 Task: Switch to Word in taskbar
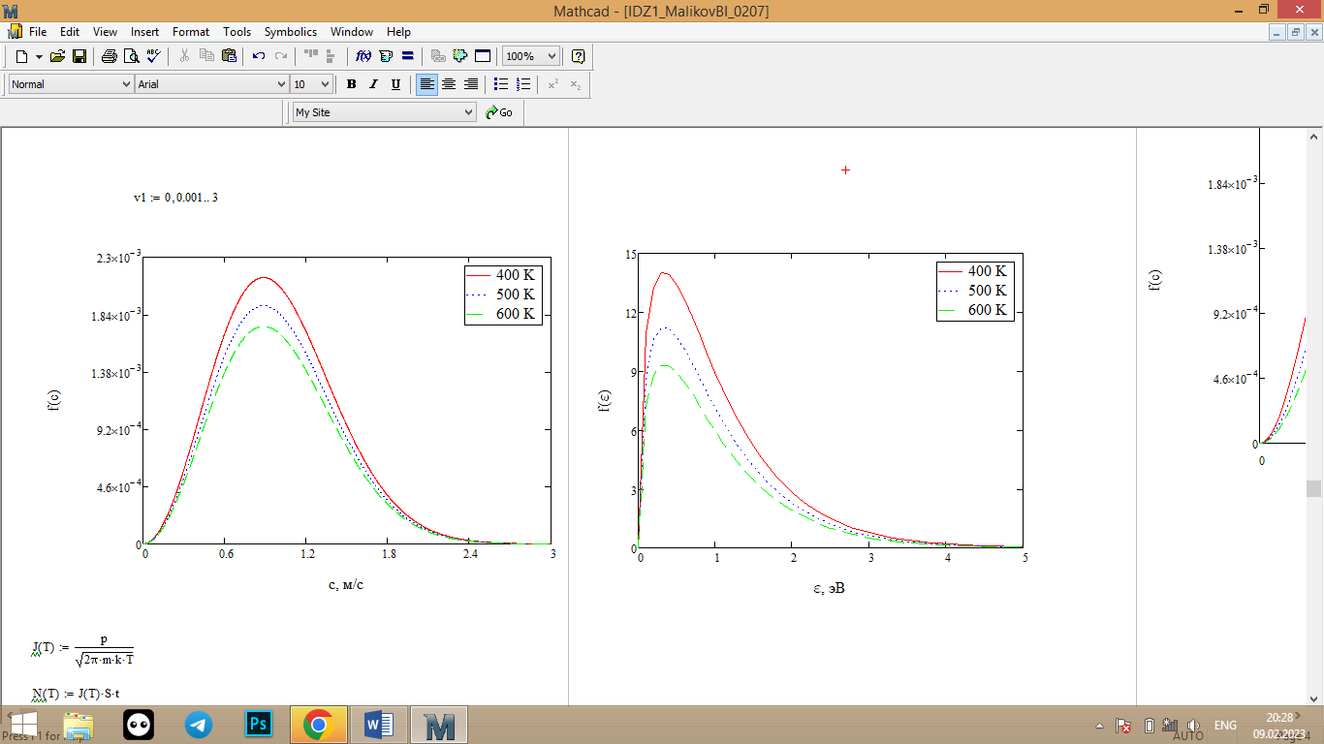click(x=379, y=725)
